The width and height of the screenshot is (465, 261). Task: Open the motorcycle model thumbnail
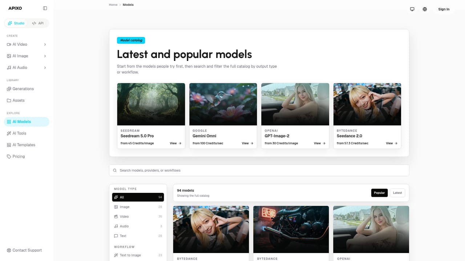[291, 229]
